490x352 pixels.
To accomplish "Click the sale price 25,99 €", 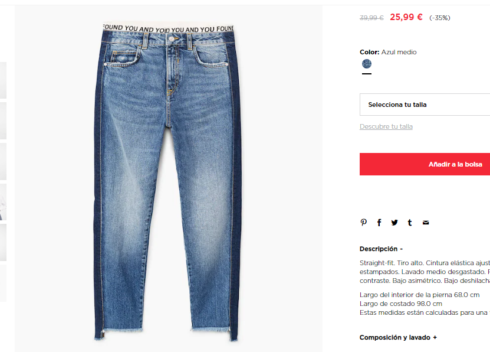I will tap(406, 17).
